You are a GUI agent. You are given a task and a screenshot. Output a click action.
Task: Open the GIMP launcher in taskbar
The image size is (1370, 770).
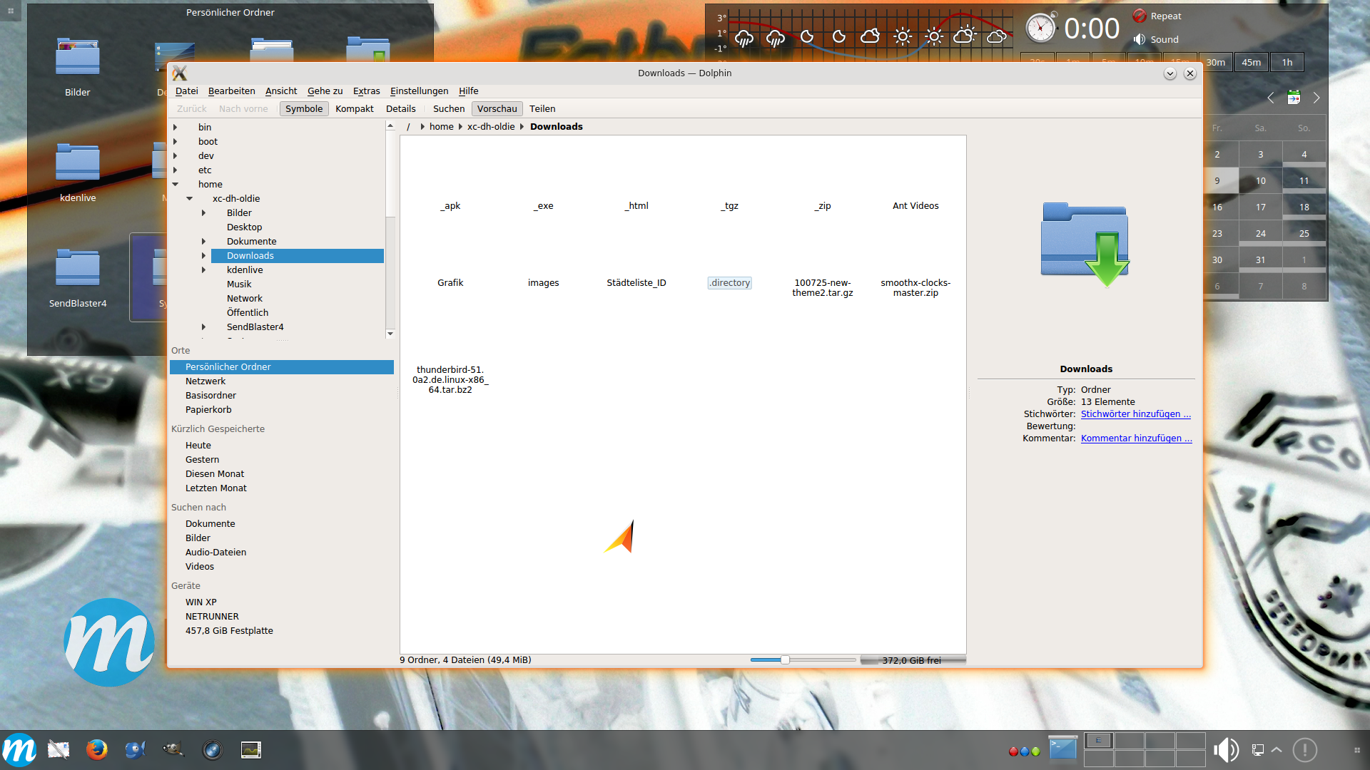[173, 749]
